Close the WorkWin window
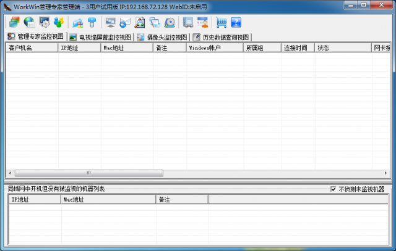The image size is (396, 251). 381,5
